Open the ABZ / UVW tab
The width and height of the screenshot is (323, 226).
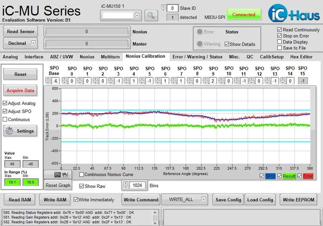point(61,57)
